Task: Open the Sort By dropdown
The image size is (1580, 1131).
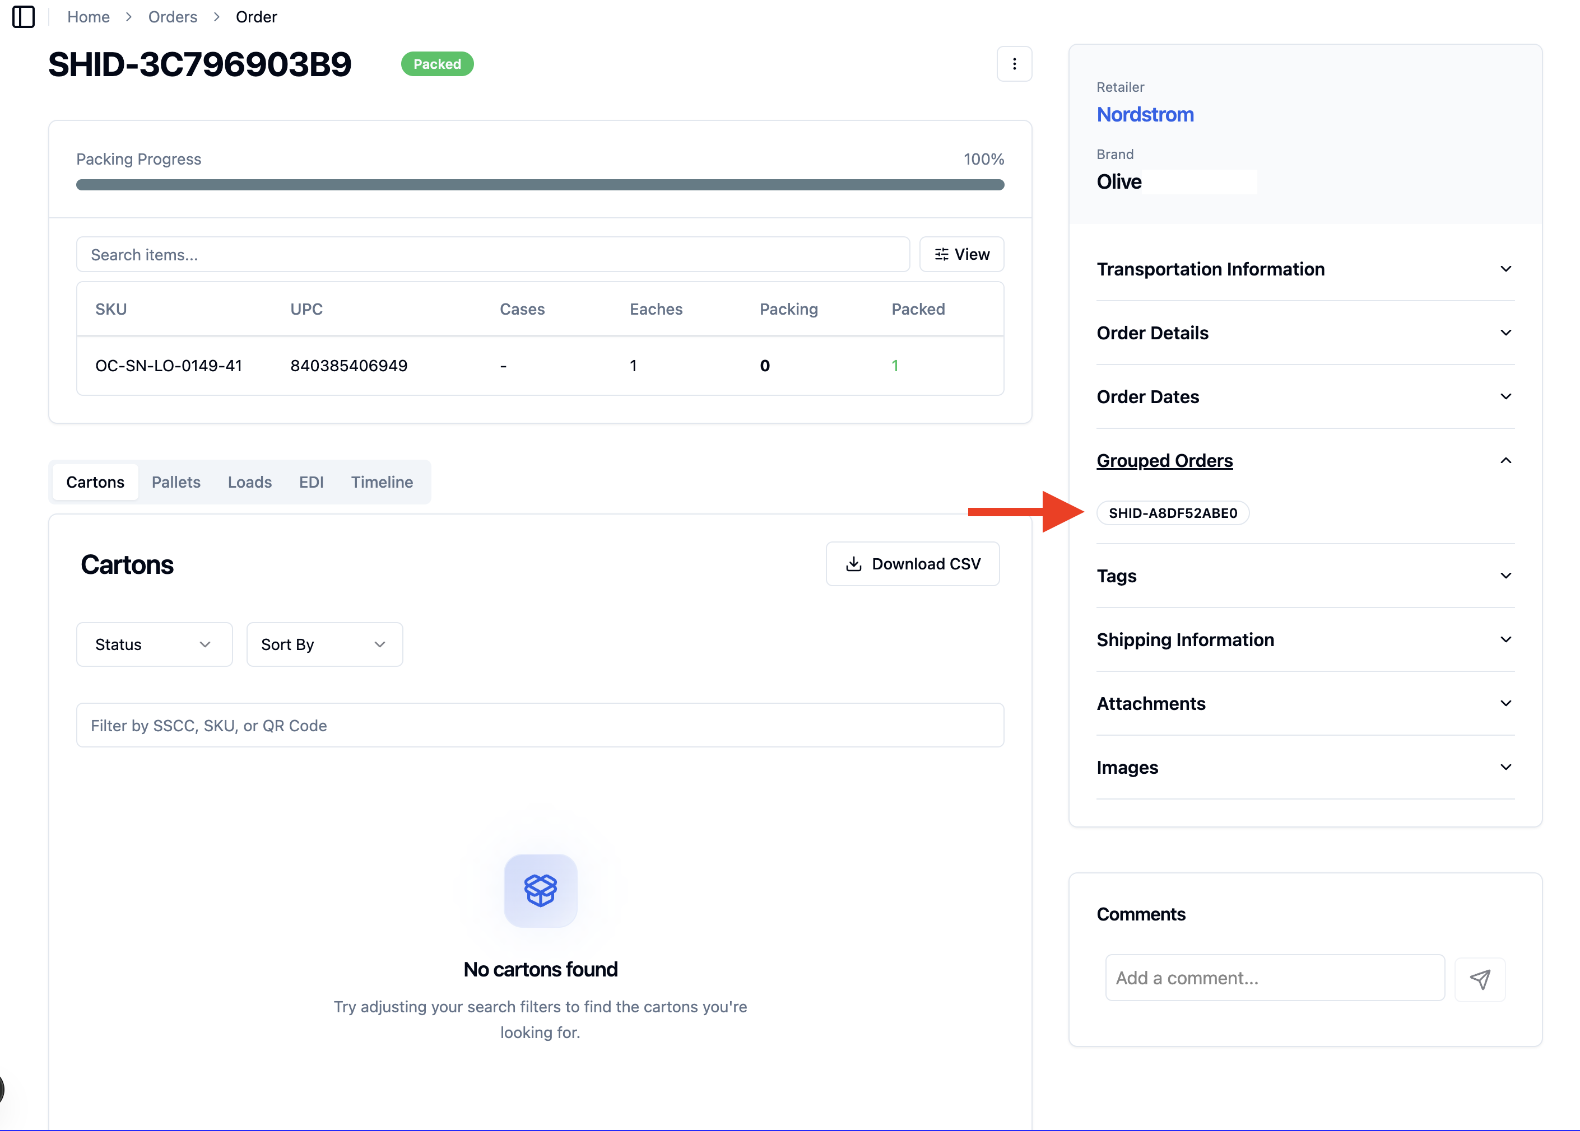Action: pos(324,644)
